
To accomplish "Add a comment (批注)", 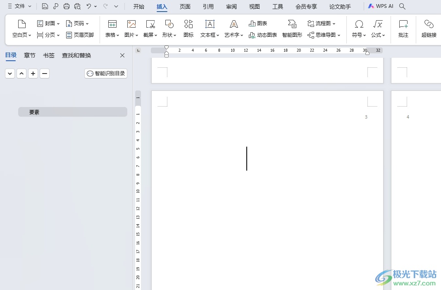I will click(403, 29).
